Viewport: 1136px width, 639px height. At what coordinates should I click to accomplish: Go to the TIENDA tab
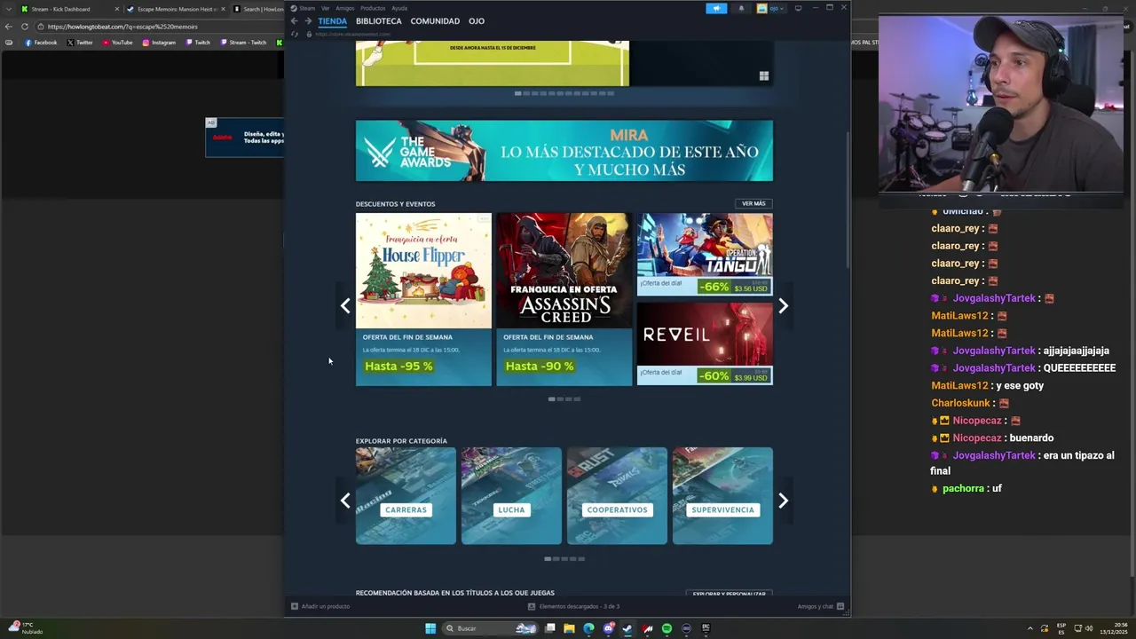tap(333, 21)
